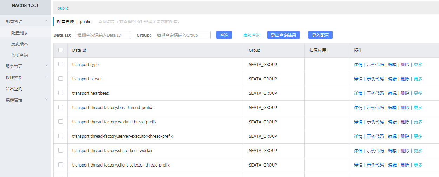This screenshot has width=439, height=177.
Task: Focus the Group search field
Action: [x=183, y=35]
